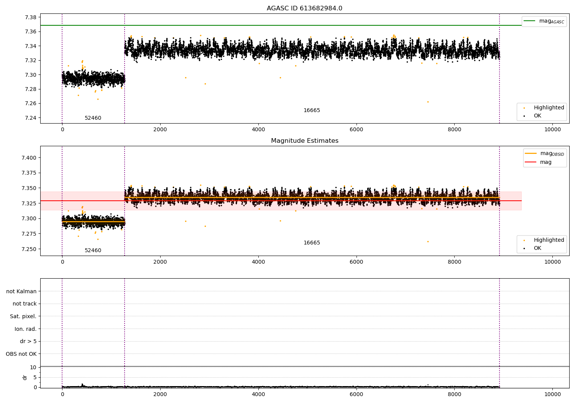The width and height of the screenshot is (575, 403).
Task: Click the 'dr > 5' row label
Action: (28, 341)
